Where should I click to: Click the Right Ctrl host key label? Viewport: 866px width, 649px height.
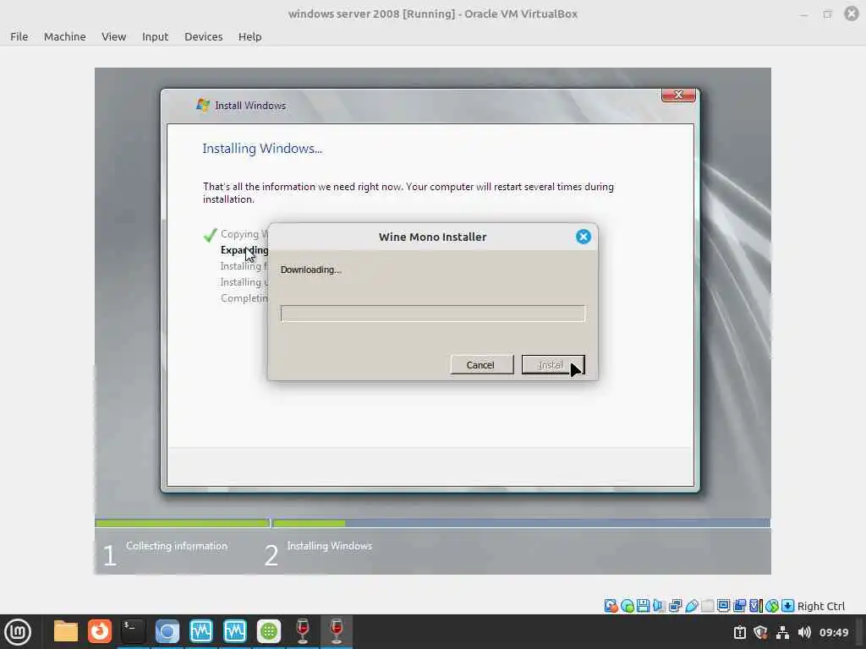820,606
